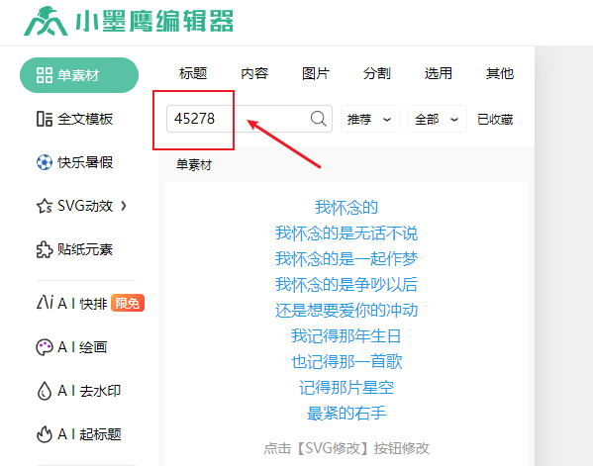This screenshot has height=466, width=593.
Task: Click the AI去水印 water drop icon
Action: (x=45, y=391)
